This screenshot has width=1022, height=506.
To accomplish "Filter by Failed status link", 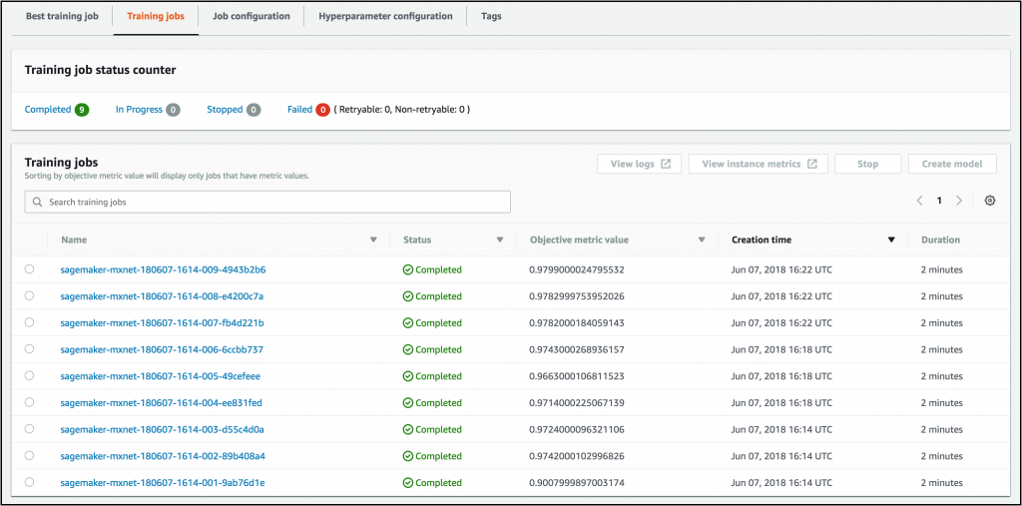I will (x=299, y=110).
